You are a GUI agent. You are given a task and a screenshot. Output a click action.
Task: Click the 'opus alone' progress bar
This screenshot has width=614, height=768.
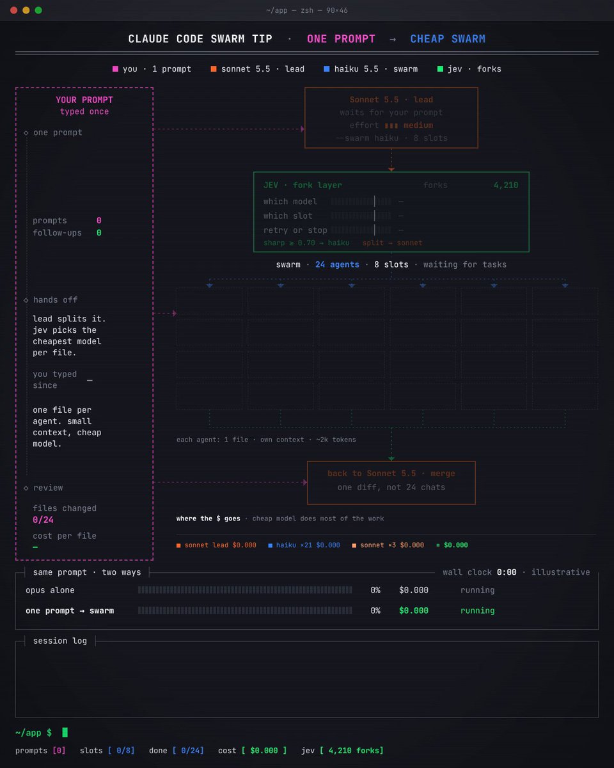click(245, 590)
